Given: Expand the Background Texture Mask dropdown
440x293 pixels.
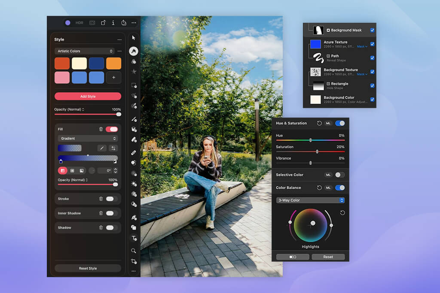Looking at the screenshot, I should pyautogui.click(x=362, y=74).
